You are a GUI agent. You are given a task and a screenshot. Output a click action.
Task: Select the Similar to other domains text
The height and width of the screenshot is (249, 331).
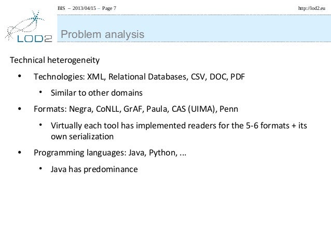click(x=96, y=93)
